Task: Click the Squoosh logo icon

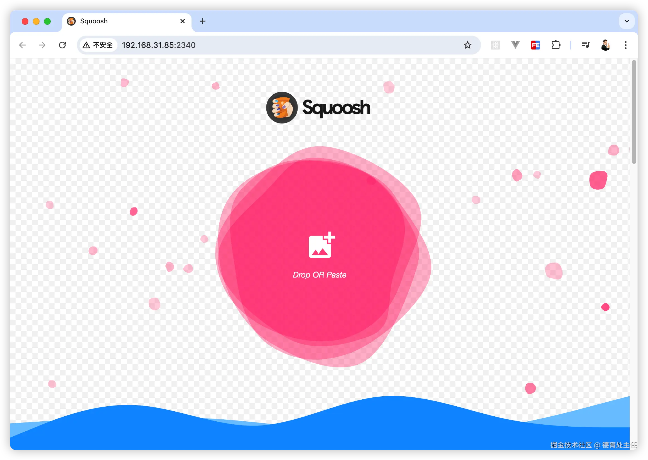Action: [282, 108]
